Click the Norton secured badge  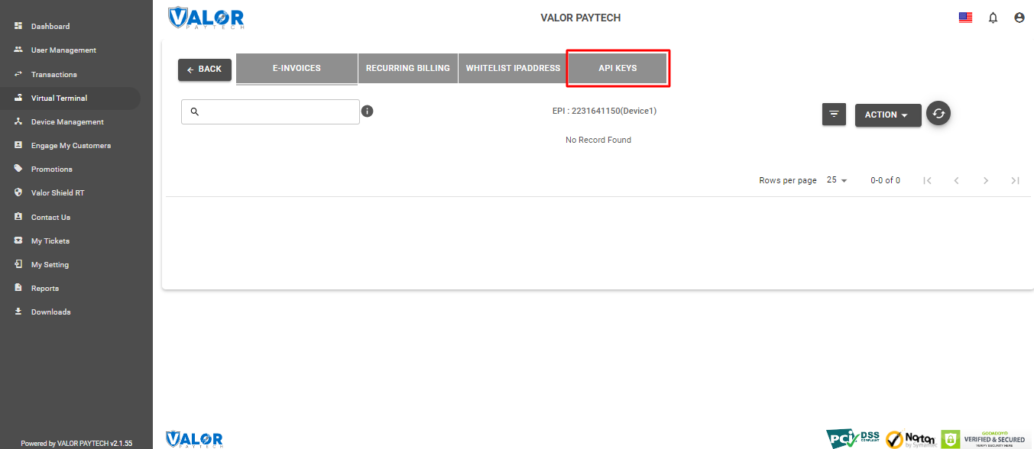[x=911, y=439]
